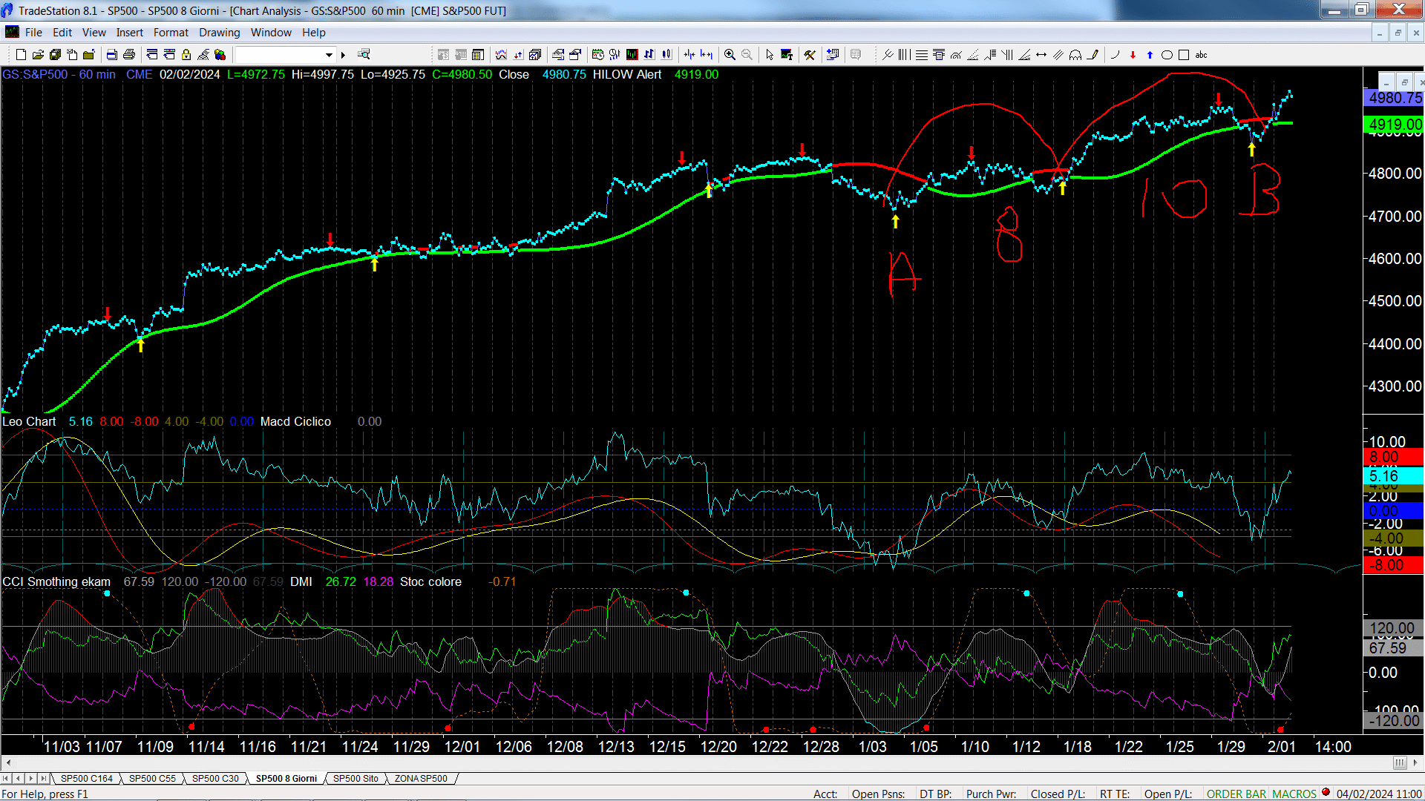Click the colored cubes icon

pyautogui.click(x=220, y=55)
